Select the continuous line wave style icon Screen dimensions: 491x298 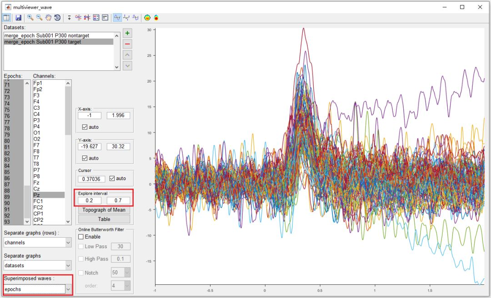tap(117, 18)
